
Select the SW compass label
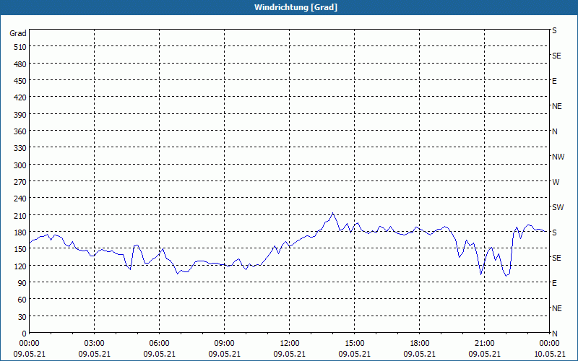[x=558, y=207]
